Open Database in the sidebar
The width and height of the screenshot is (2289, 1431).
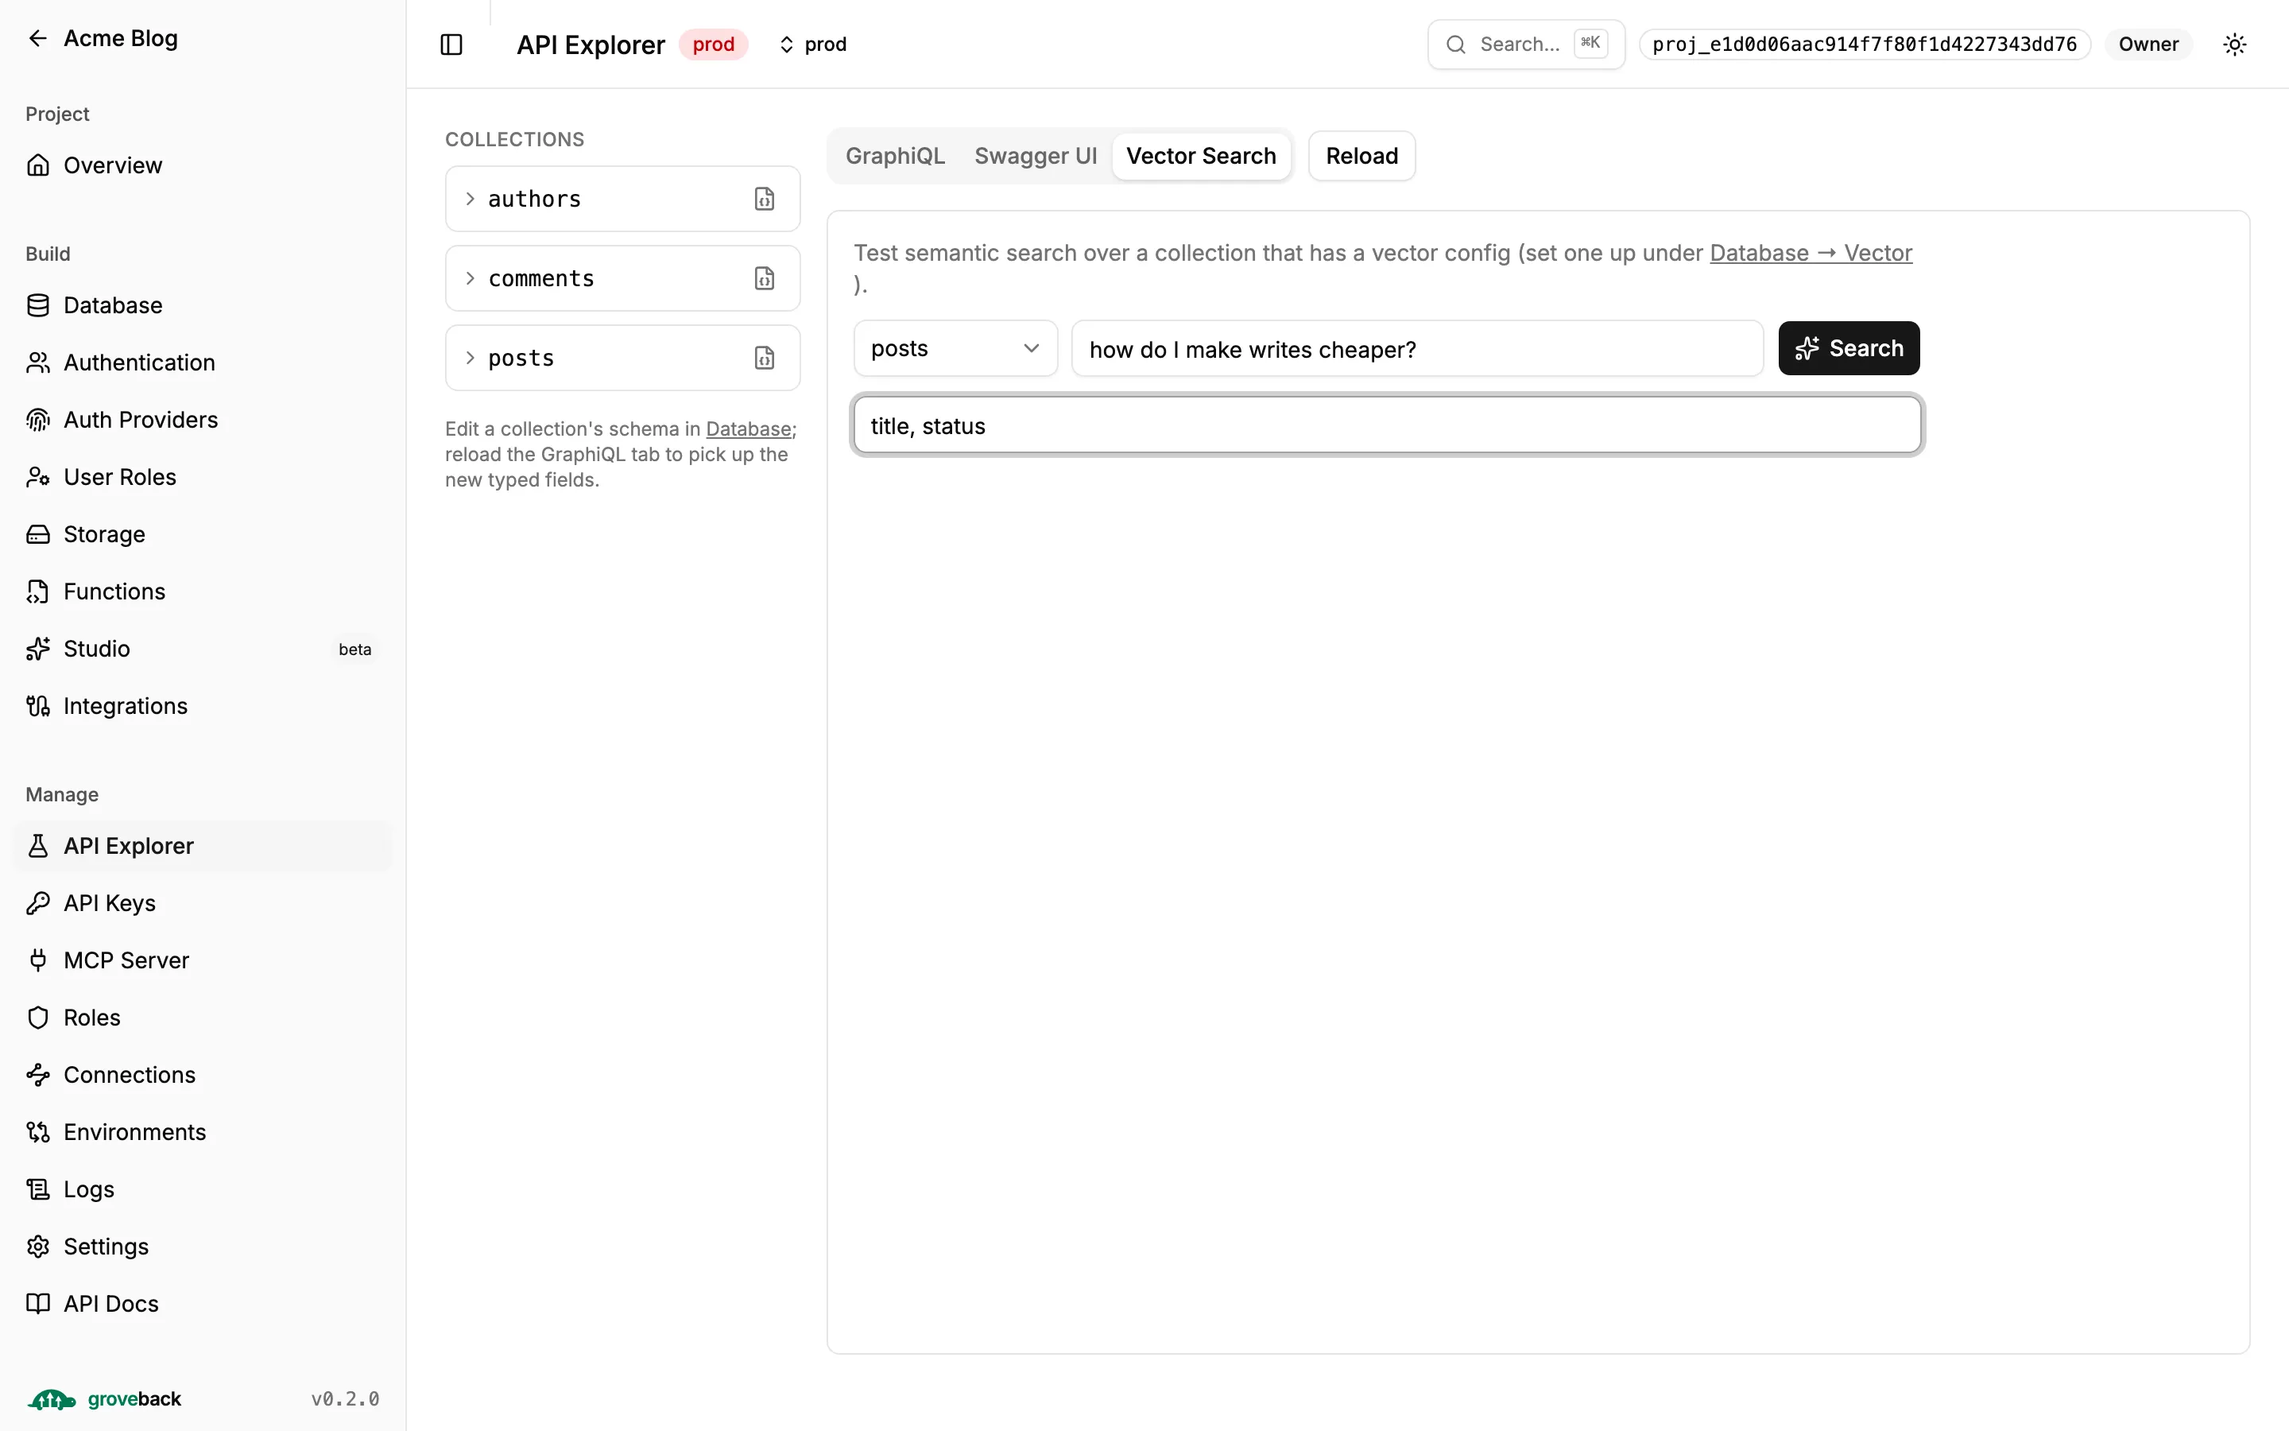tap(203, 306)
